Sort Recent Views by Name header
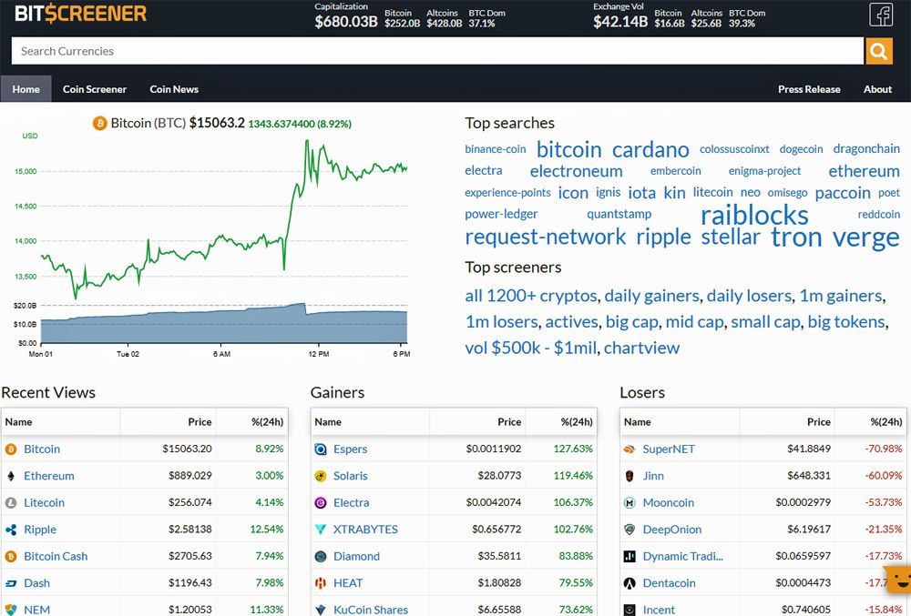This screenshot has width=911, height=616. point(18,421)
